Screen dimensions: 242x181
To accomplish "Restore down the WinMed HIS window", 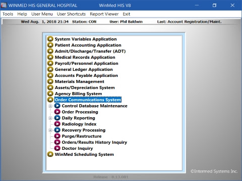I will (214, 6).
